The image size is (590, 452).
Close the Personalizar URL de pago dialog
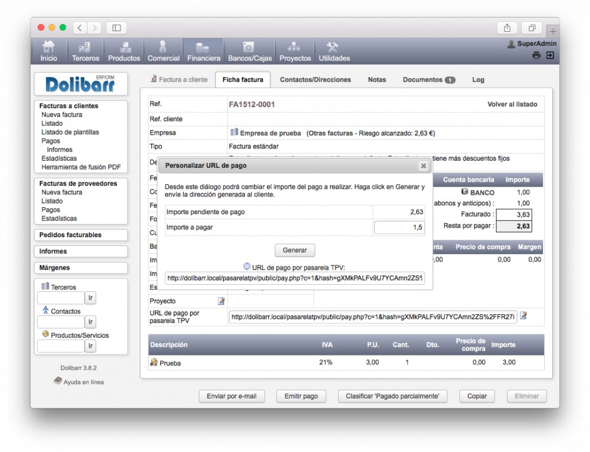(423, 166)
